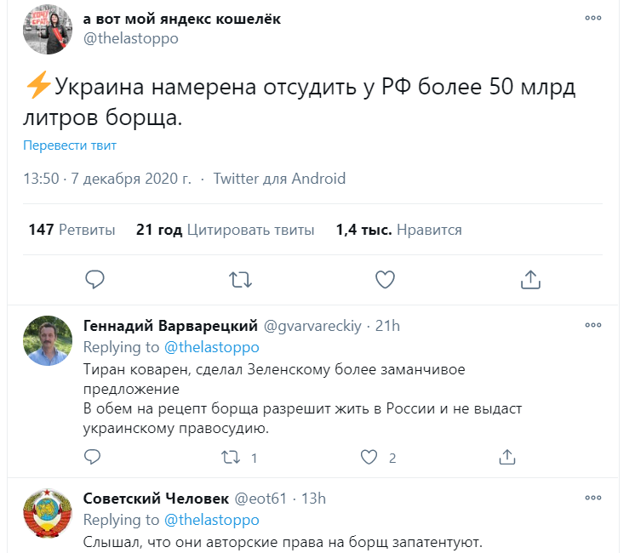Open the @thelastoppo mention in Геннадий's reply
The height and width of the screenshot is (553, 635).
[x=211, y=347]
